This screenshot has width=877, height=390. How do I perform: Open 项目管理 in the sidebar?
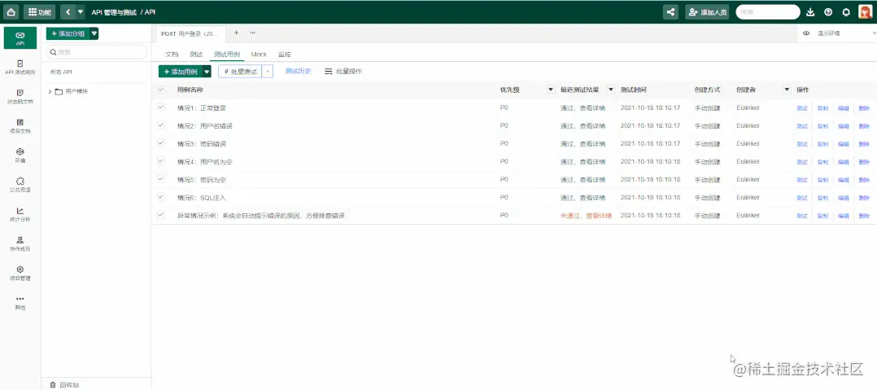20,273
